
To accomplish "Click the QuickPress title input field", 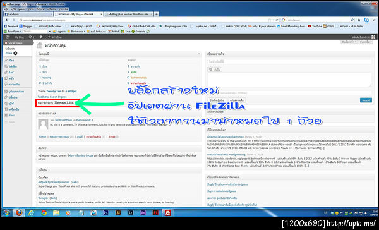I will [289, 62].
